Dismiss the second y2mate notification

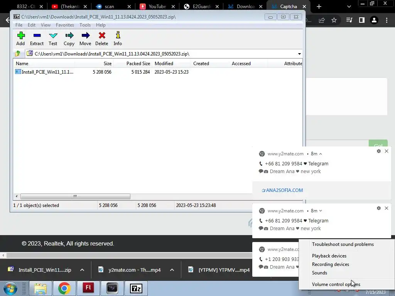point(387,208)
